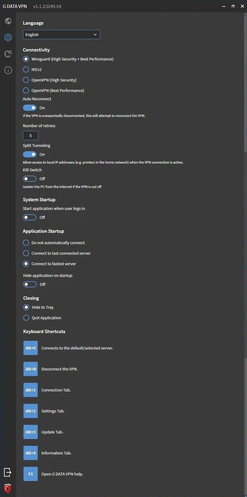Click the 'Keyboard Shortcuts' heading

44,331
